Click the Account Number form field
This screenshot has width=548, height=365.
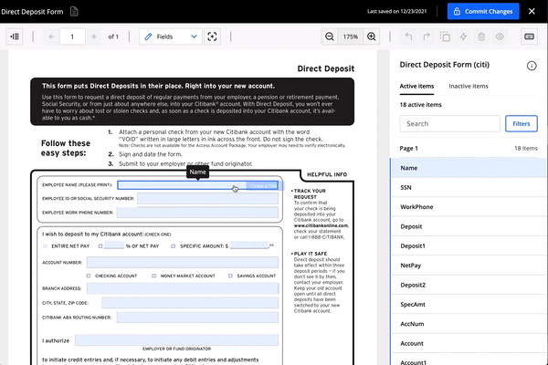[x=183, y=262]
